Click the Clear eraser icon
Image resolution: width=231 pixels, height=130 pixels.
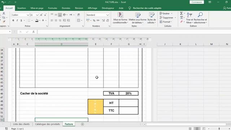click(x=182, y=22)
